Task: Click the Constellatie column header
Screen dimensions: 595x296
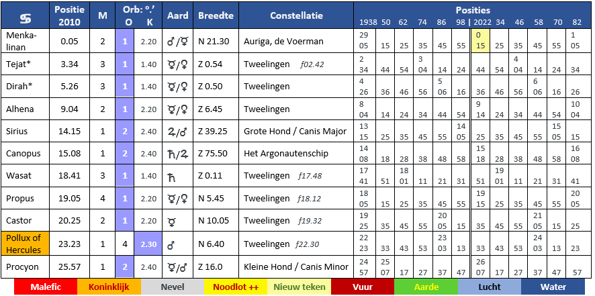Action: tap(296, 15)
